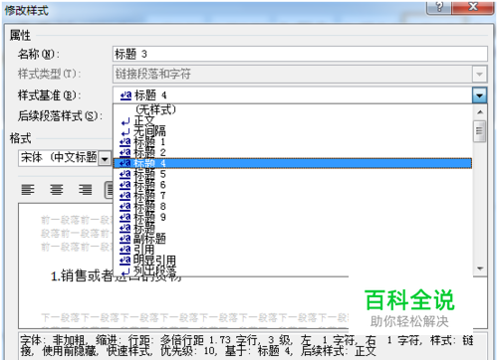Viewport: 498px width, 360px height.
Task: Click the help question mark button
Action: coord(439,7)
